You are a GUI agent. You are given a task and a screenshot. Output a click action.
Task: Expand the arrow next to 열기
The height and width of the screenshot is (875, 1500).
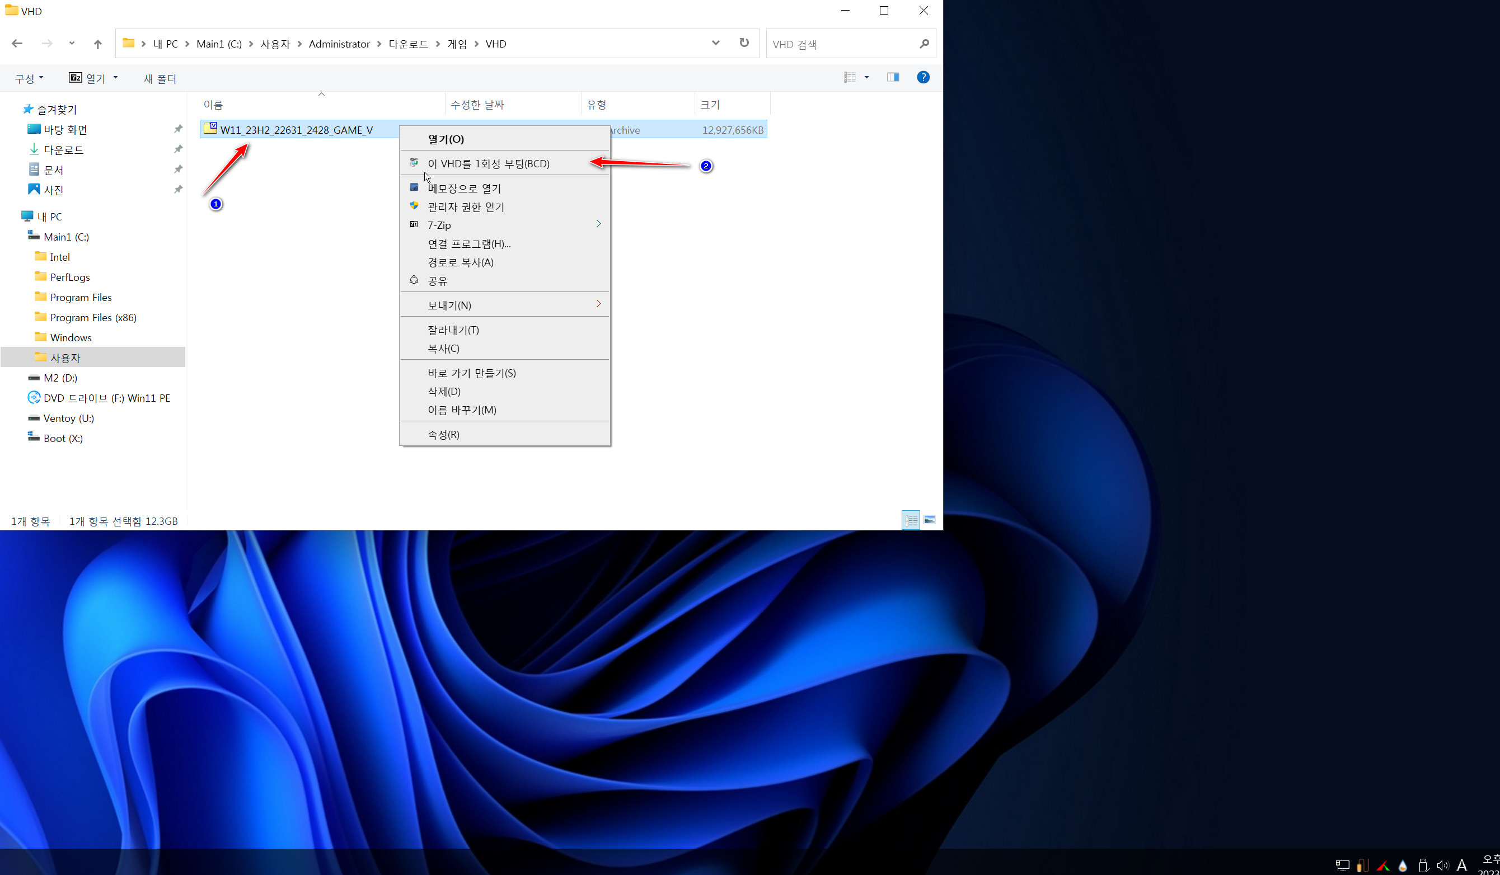coord(115,77)
